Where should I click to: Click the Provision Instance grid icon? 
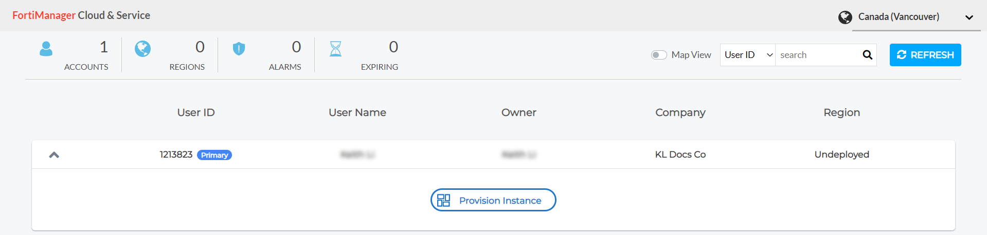443,200
